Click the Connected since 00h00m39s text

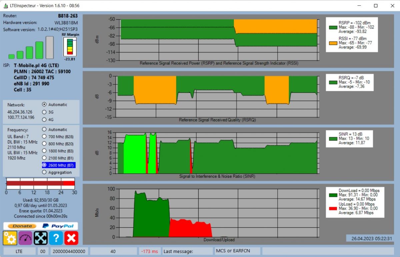point(41,216)
